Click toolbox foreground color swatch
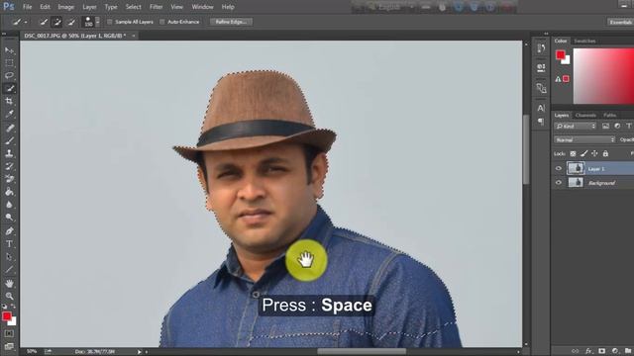Screen dimensions: 634x356 (7, 316)
